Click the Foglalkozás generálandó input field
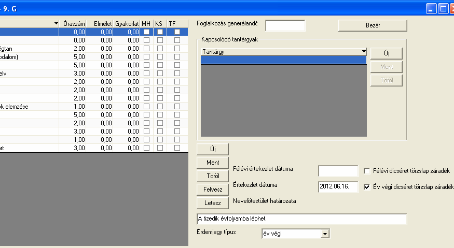This screenshot has height=248, width=454. [x=285, y=25]
